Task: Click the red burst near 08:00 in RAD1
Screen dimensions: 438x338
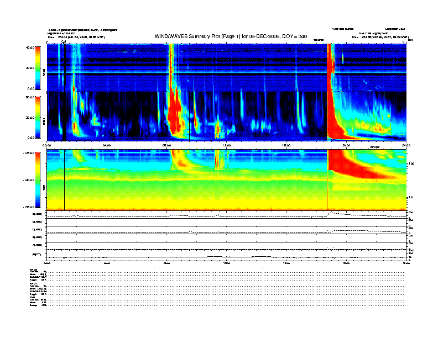Action: coord(175,114)
